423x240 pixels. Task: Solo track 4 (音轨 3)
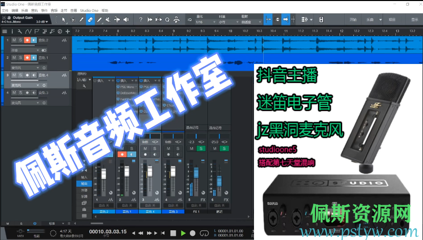[20, 93]
